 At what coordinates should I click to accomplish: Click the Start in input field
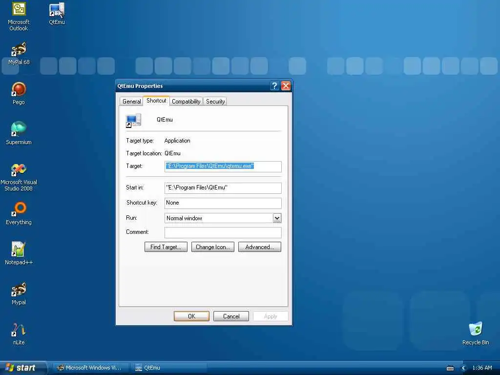(223, 188)
